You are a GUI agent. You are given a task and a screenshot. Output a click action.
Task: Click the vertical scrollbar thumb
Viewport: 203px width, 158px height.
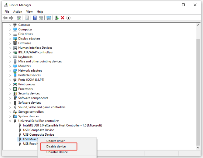[x=198, y=92]
